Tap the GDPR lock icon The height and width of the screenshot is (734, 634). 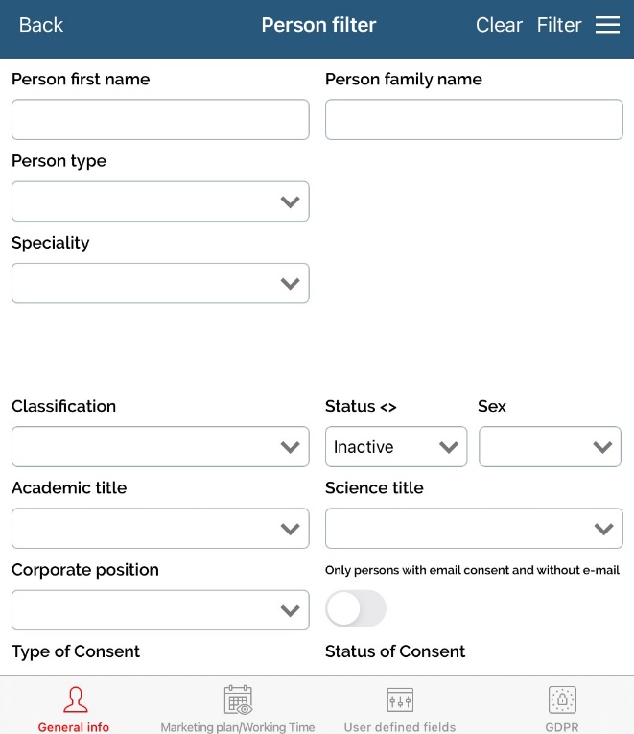[x=562, y=699]
